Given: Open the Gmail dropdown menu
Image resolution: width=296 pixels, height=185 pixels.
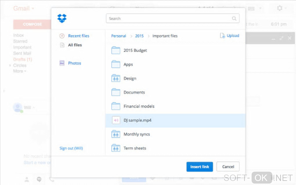Looking at the screenshot, I should tap(24, 8).
